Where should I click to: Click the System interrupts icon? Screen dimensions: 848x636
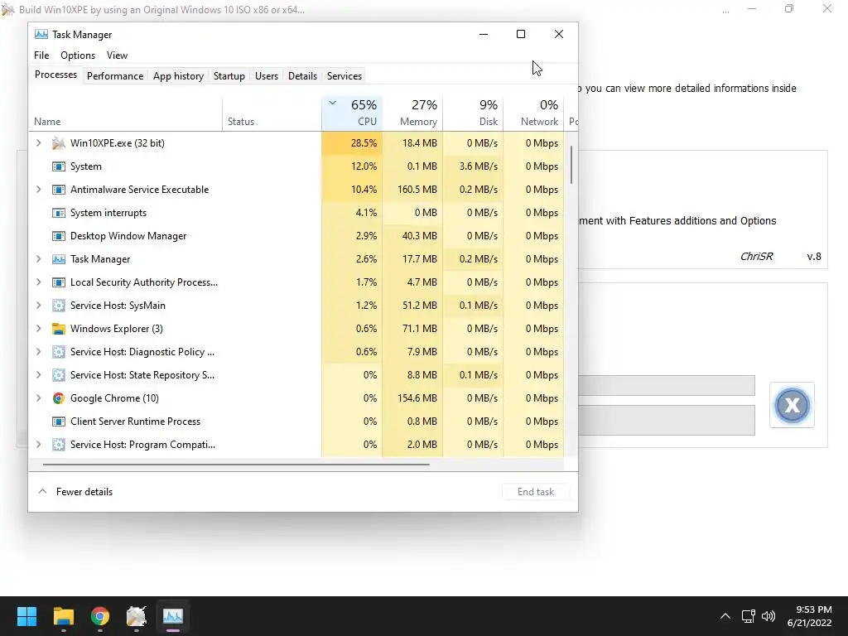(59, 213)
